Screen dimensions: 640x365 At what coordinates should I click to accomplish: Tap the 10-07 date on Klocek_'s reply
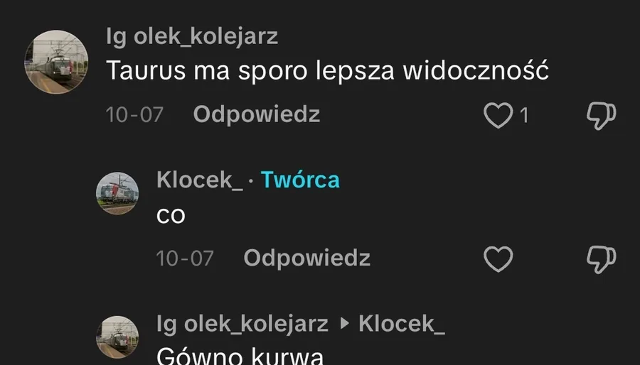[185, 258]
